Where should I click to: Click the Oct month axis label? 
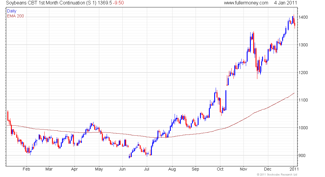click(220, 169)
